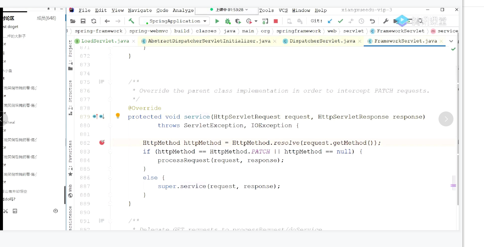Image resolution: width=484 pixels, height=247 pixels.
Task: Open the Structure tool window
Action: click(x=70, y=97)
